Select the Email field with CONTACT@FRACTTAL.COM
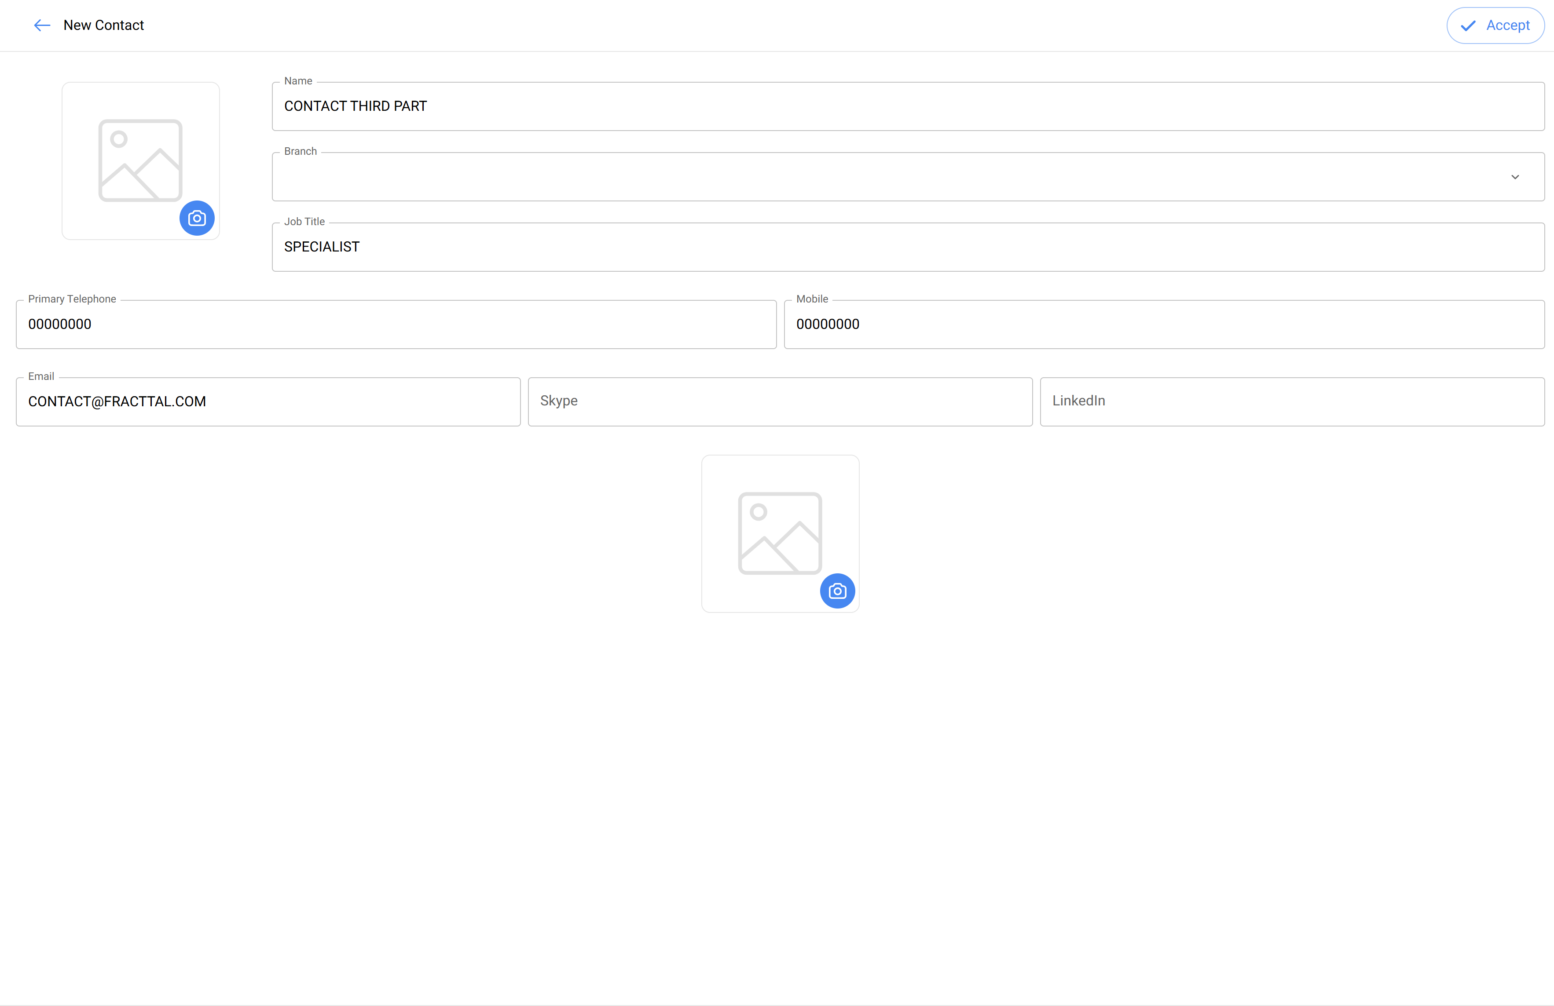The width and height of the screenshot is (1554, 1006). 268,402
